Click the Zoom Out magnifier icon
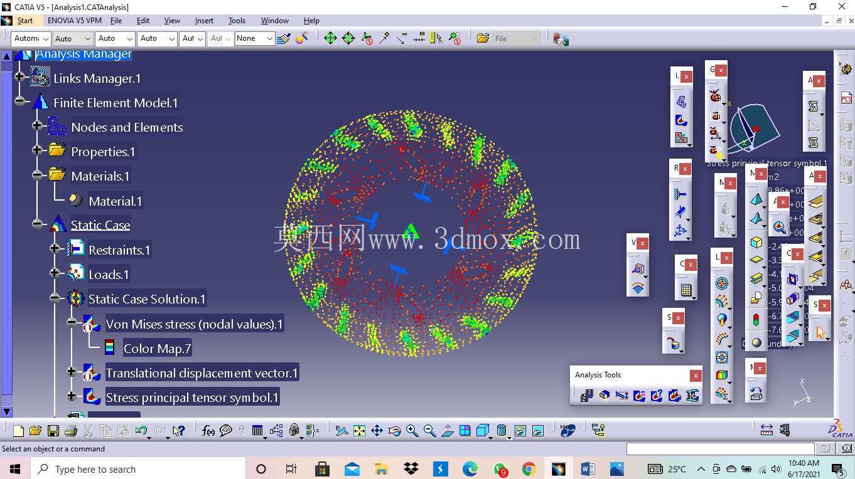 click(x=429, y=431)
